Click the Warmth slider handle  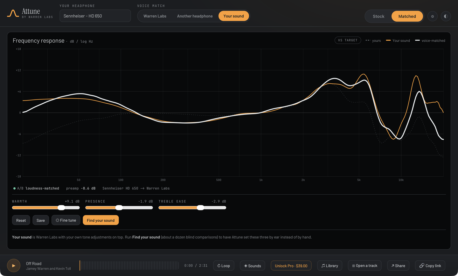coord(61,208)
